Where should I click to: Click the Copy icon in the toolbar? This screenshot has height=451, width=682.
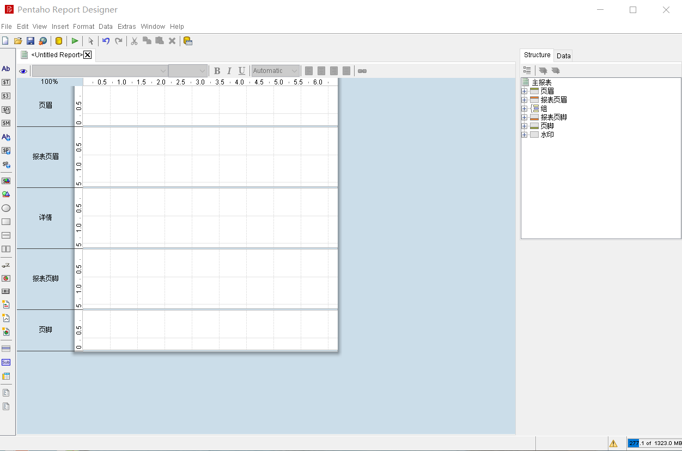[147, 41]
